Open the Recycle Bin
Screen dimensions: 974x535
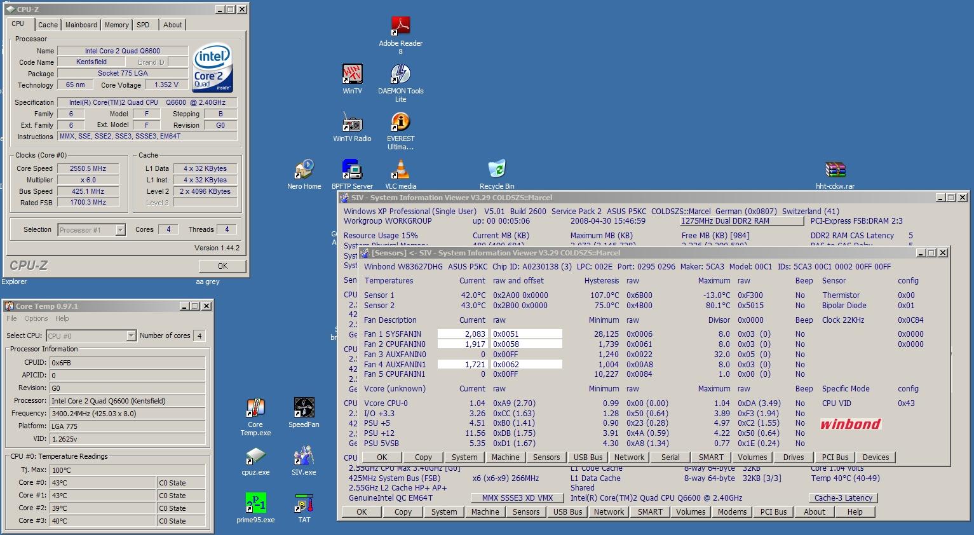pos(497,170)
